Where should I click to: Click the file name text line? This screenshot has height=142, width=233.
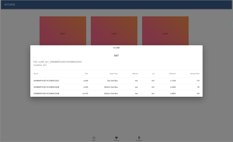57,62
